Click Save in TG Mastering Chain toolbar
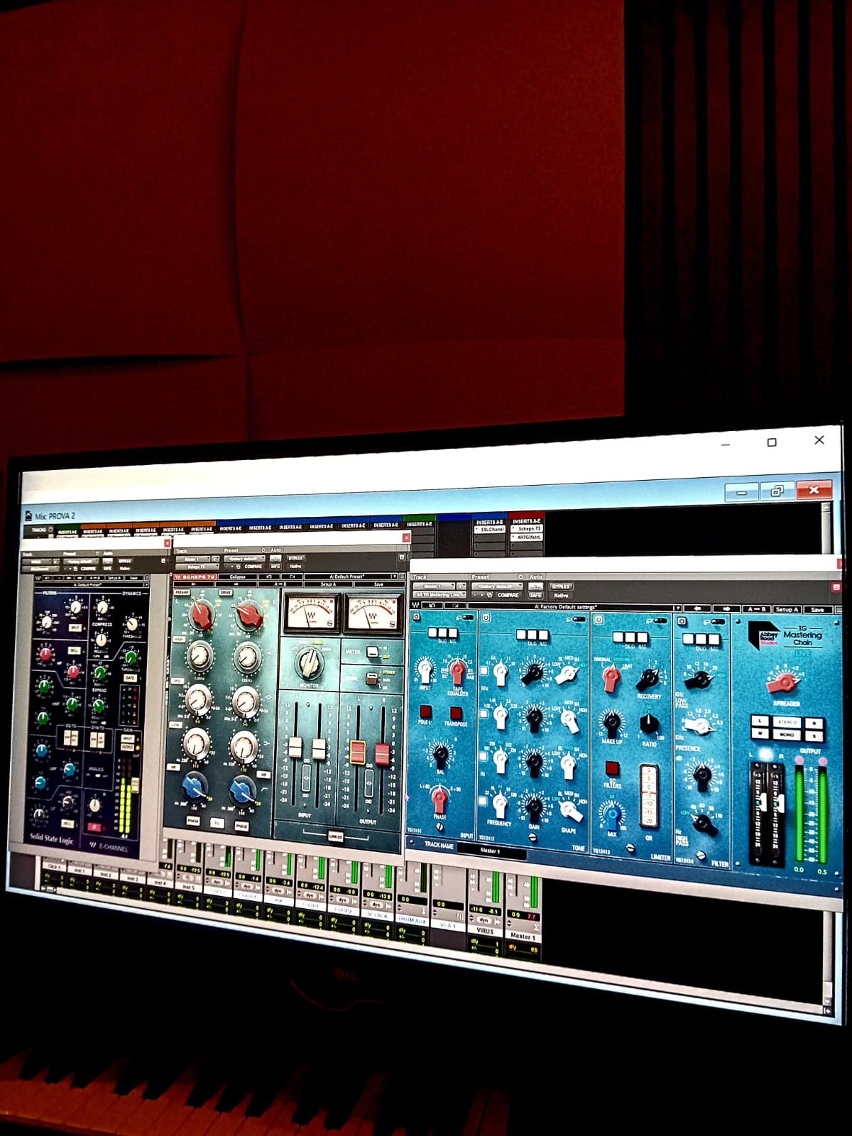 [x=819, y=610]
